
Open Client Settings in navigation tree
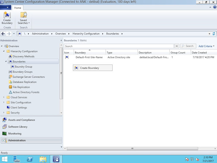(19, 107)
